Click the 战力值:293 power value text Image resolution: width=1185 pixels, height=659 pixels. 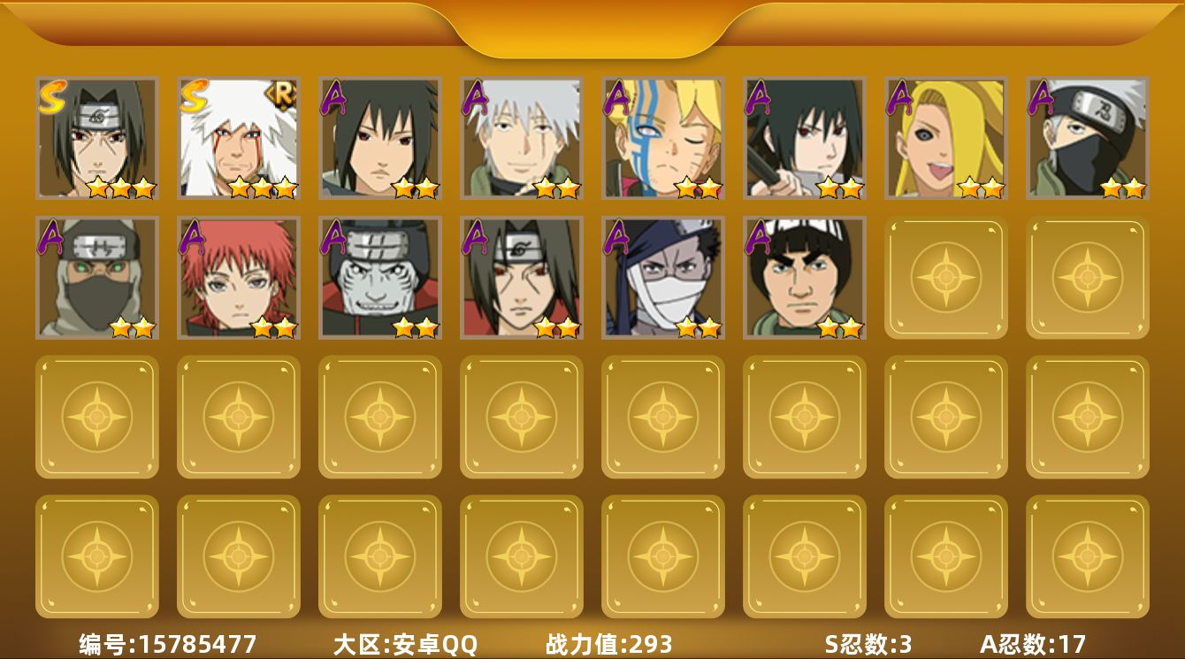coord(609,644)
